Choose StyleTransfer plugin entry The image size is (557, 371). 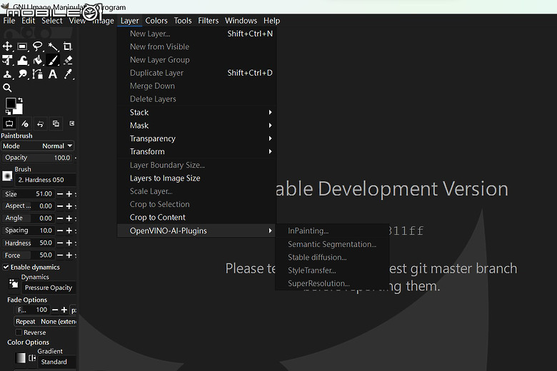click(332, 270)
